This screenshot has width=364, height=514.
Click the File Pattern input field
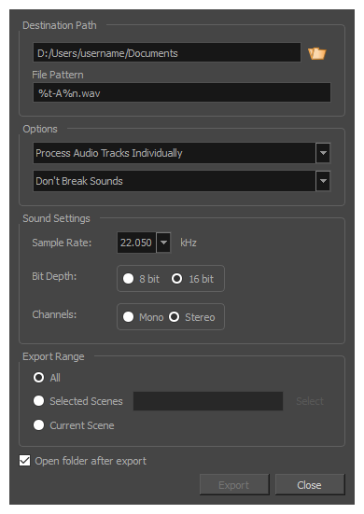[182, 92]
